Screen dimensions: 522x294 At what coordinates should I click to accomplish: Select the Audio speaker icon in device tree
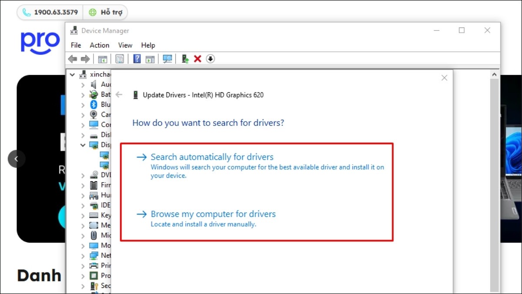pos(94,84)
